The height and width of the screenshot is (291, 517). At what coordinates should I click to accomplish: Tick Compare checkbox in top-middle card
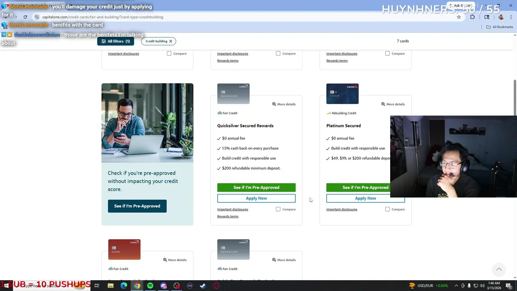pos(278,53)
